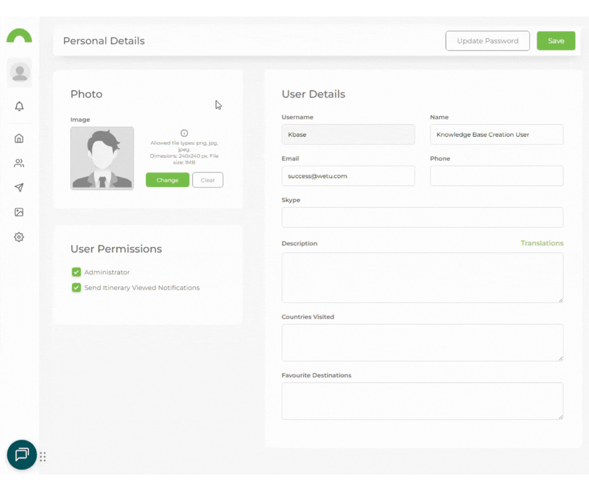The height and width of the screenshot is (491, 589).
Task: Click inside the Skype field
Action: click(x=422, y=217)
